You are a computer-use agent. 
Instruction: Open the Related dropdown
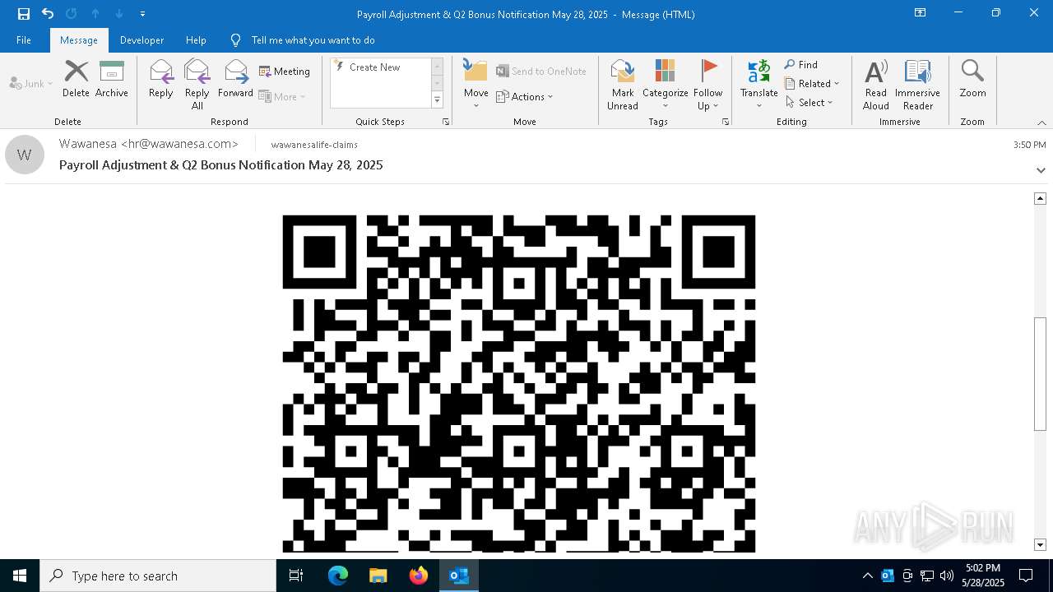[x=812, y=84]
